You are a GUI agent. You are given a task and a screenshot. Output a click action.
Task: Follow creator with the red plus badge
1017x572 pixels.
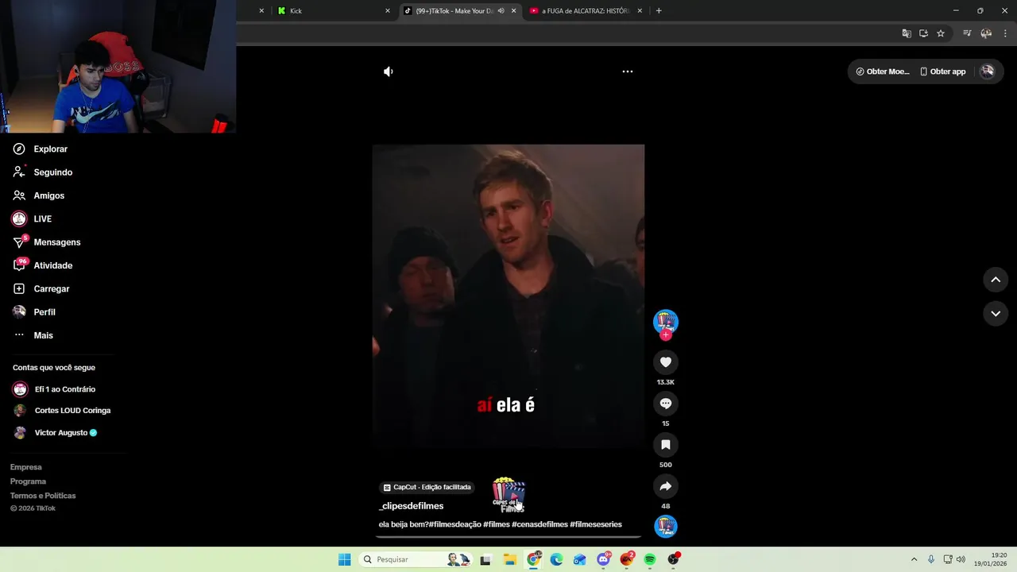click(666, 335)
